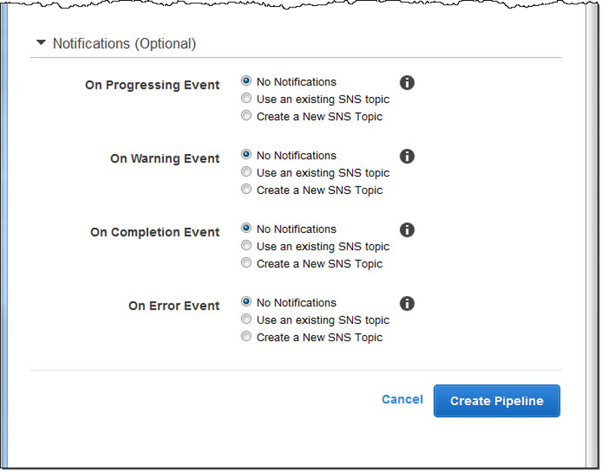Collapse the Notifications (Optional) section
The image size is (602, 472).
click(41, 44)
